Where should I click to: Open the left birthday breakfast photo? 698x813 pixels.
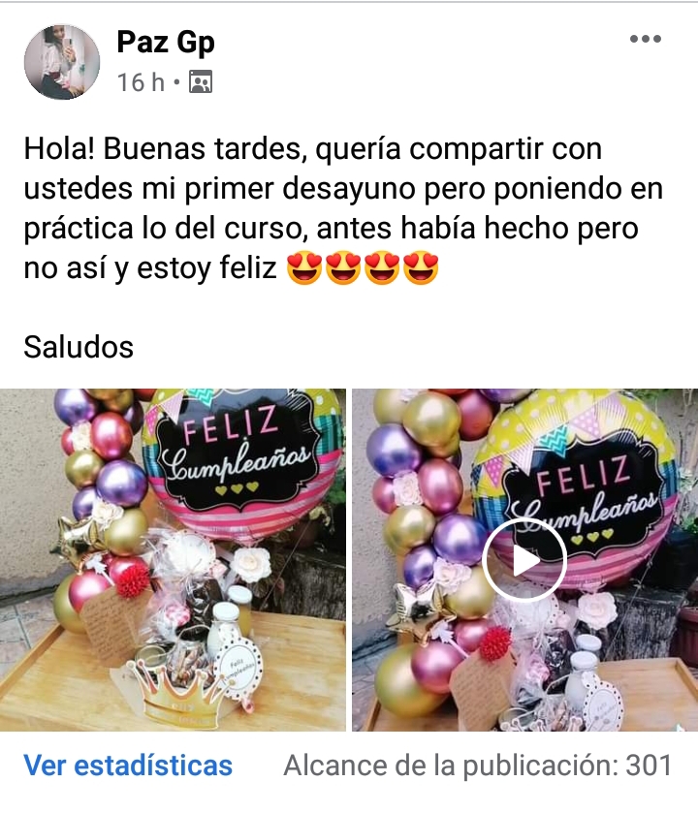coord(173,560)
